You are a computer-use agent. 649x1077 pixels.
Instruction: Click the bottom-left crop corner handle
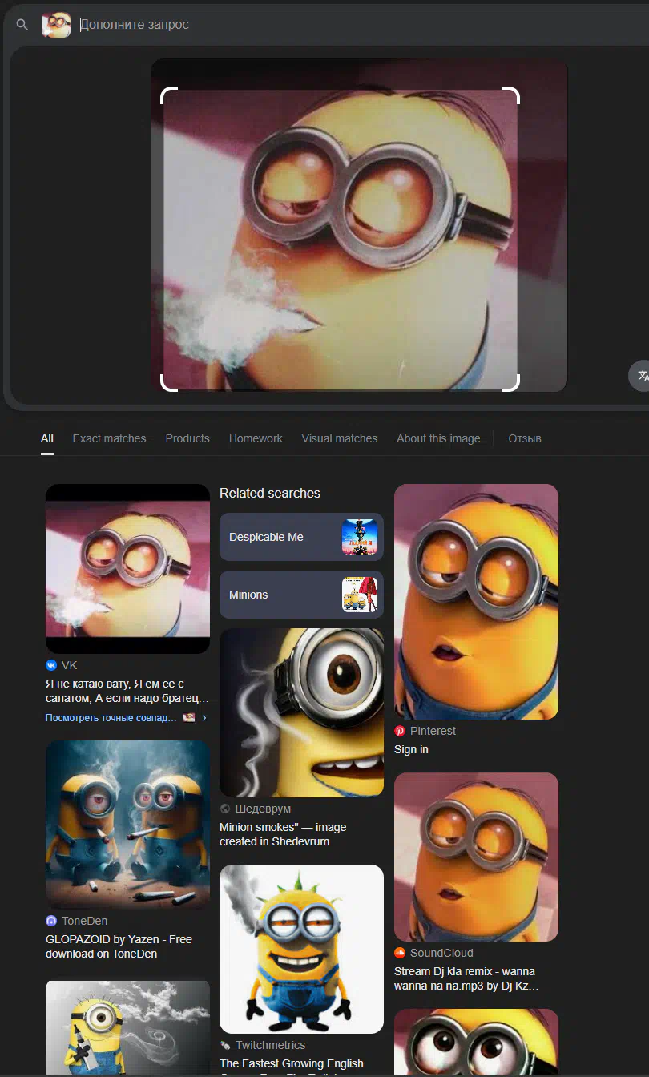tap(167, 384)
